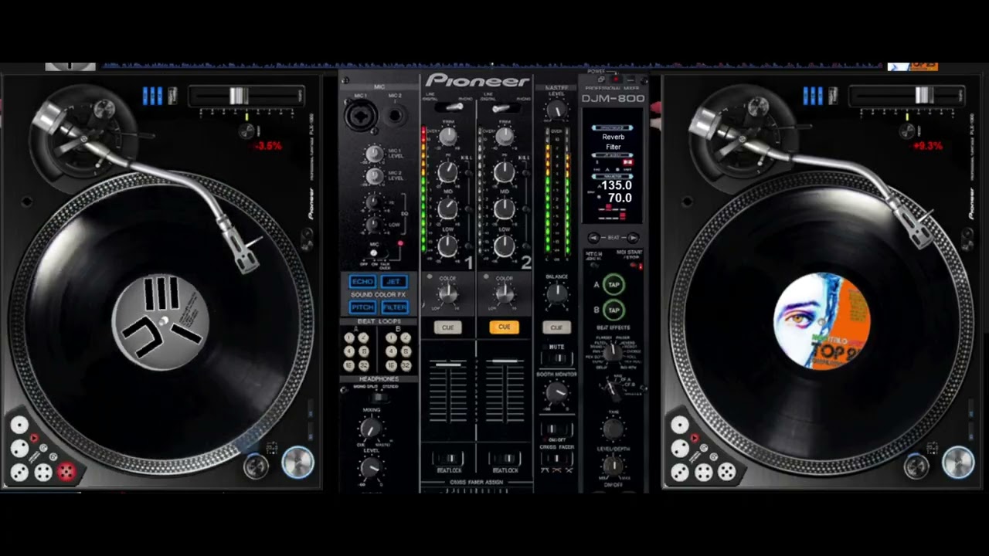Click the BEAT left arrow button
Screen dimensions: 989x556
593,238
